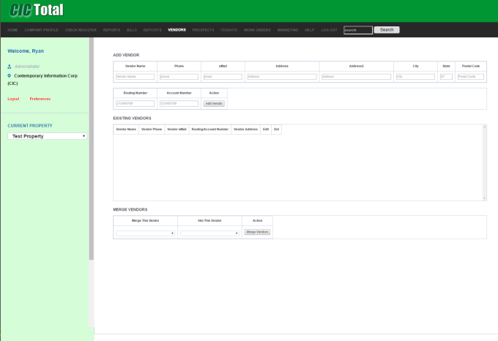Click the Edit column header
Viewport: 498px width, 341px height.
(x=266, y=130)
